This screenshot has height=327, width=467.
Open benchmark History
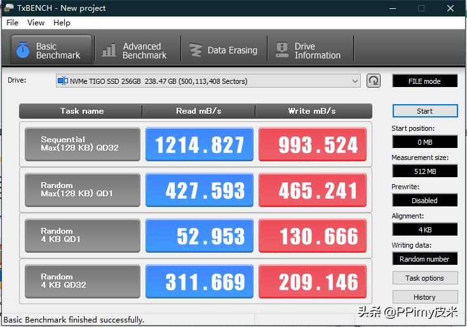[425, 297]
